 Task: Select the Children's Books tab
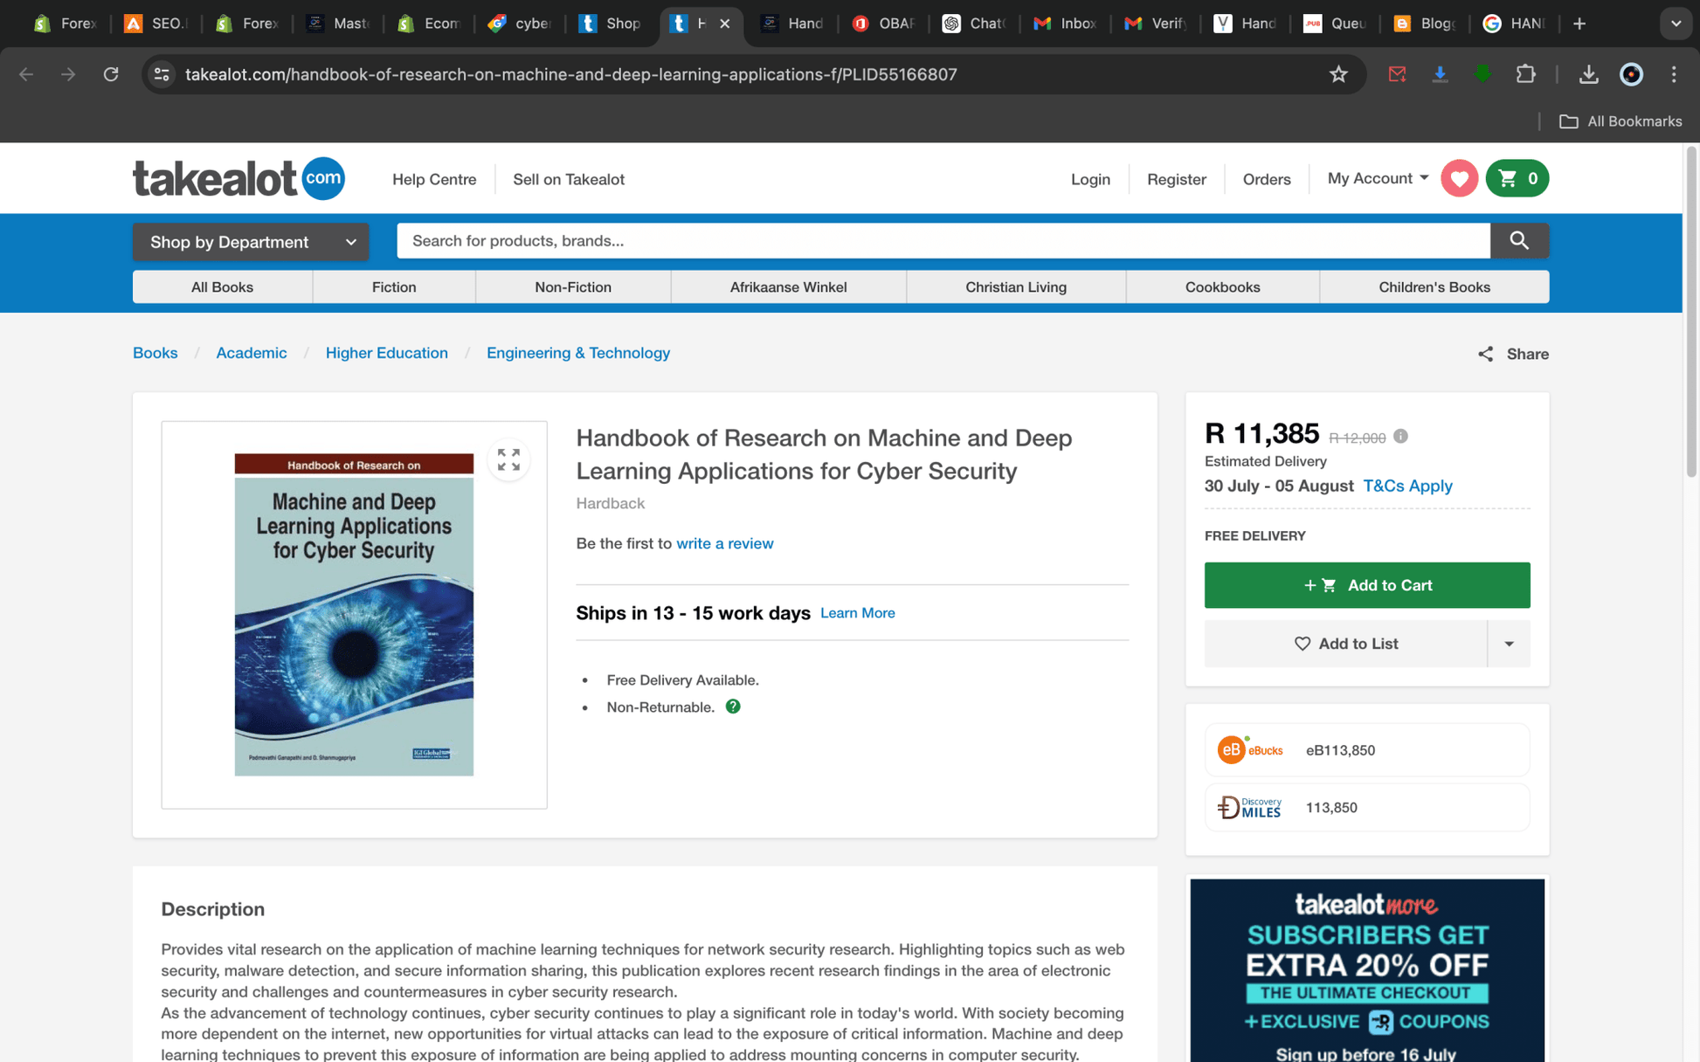[1434, 286]
